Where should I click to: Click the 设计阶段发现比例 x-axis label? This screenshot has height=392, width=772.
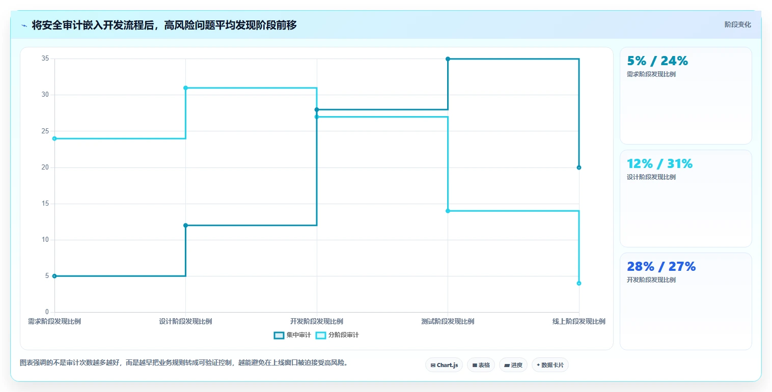[x=185, y=321]
